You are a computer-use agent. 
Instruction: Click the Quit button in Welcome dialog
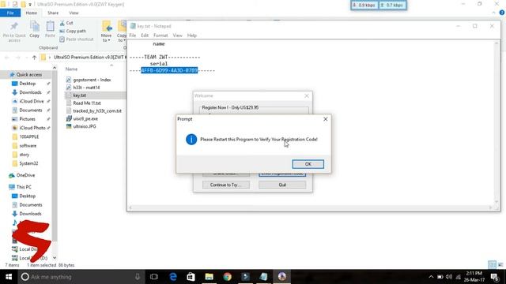pos(282,185)
